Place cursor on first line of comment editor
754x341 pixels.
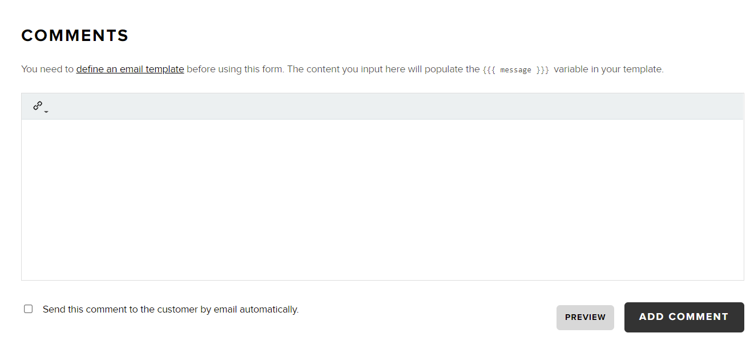[x=382, y=130]
